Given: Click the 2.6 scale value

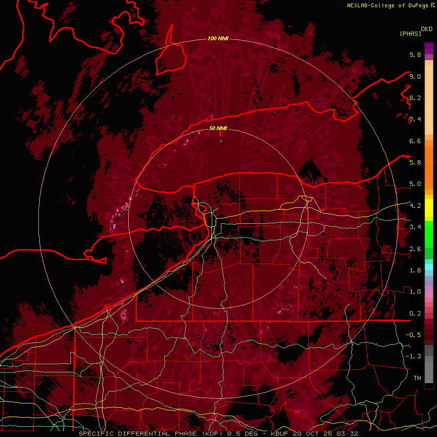Looking at the screenshot, I should (x=415, y=249).
